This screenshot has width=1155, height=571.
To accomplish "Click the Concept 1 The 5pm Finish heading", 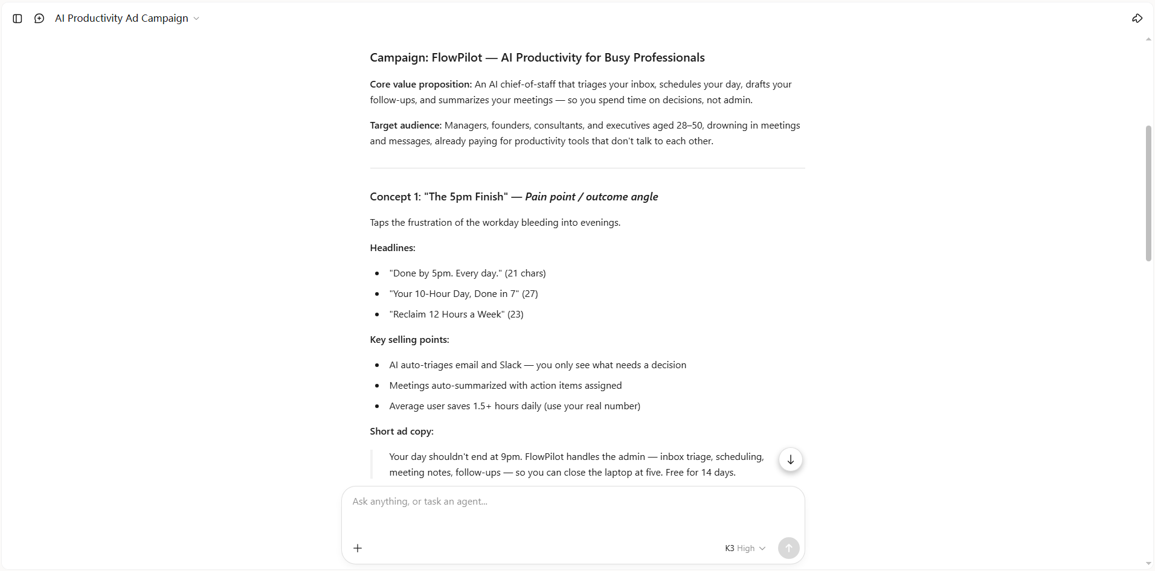I will coord(513,197).
